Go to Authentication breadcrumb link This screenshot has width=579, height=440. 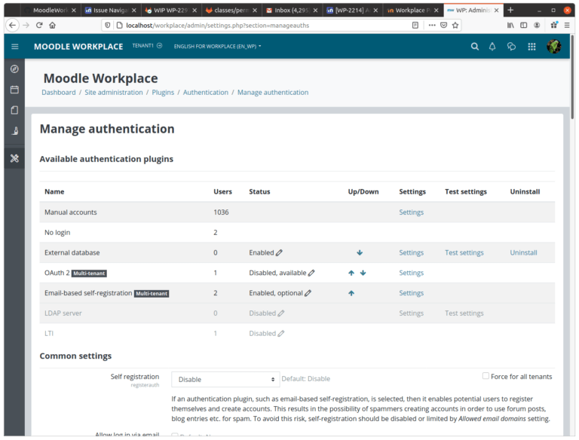click(206, 92)
